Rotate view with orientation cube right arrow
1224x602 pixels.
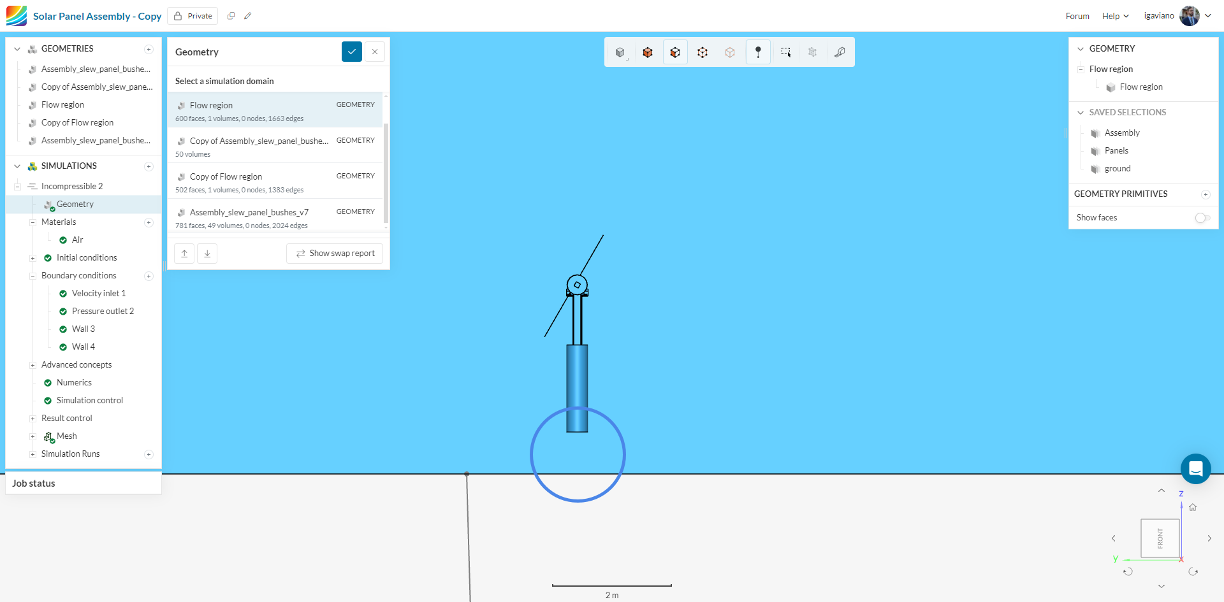coord(1209,538)
